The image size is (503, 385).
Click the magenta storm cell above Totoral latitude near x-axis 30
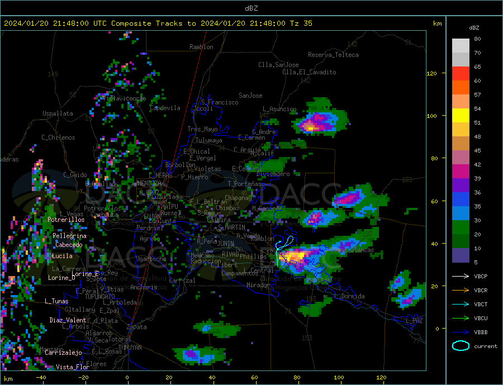191,354
